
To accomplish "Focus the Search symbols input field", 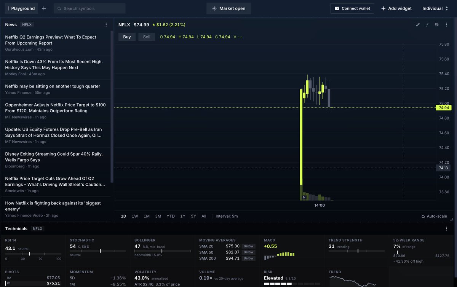I will tap(89, 8).
